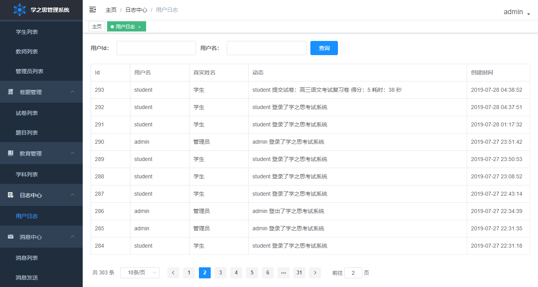This screenshot has height=287, width=538.
Task: Click the 教育管理 book icon
Action: point(11,153)
